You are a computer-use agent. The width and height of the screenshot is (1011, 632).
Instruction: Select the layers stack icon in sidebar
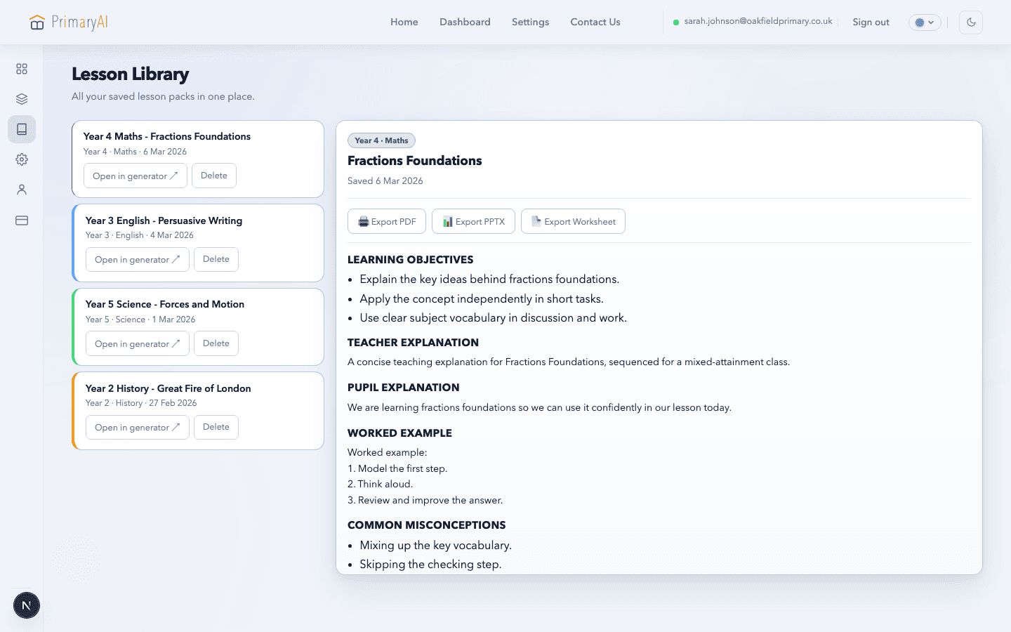coord(22,98)
